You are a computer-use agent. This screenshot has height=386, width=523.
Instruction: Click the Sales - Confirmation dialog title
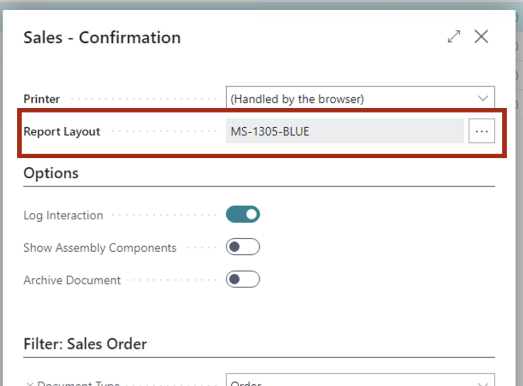coord(102,37)
